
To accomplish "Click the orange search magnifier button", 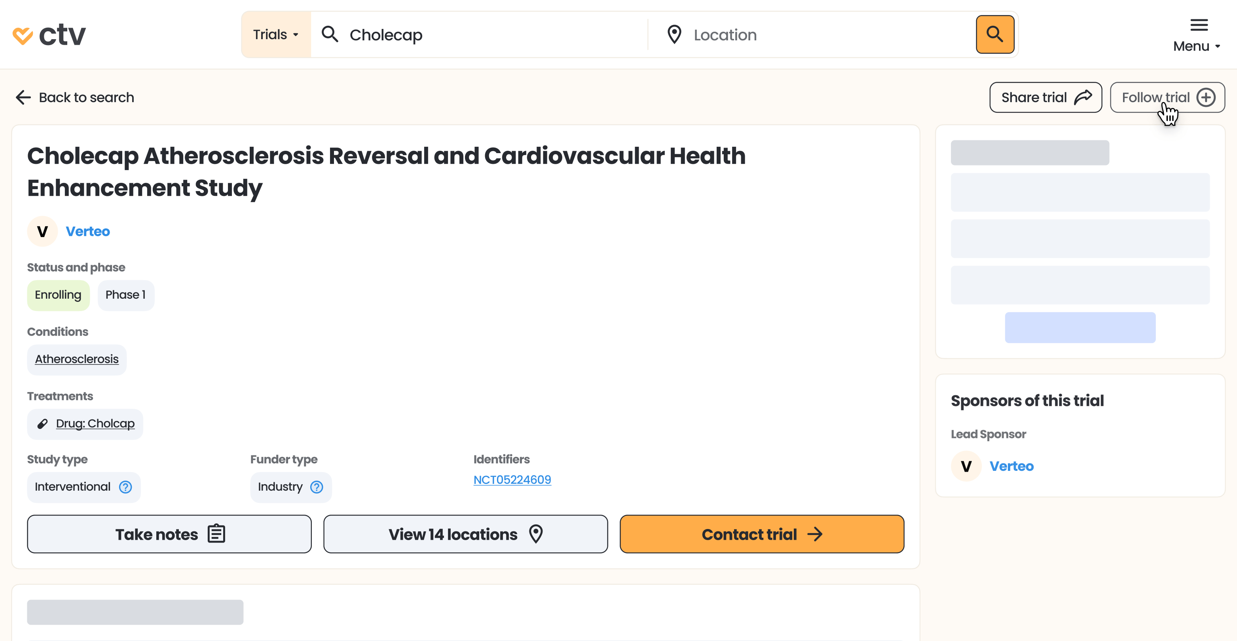I will pyautogui.click(x=994, y=34).
